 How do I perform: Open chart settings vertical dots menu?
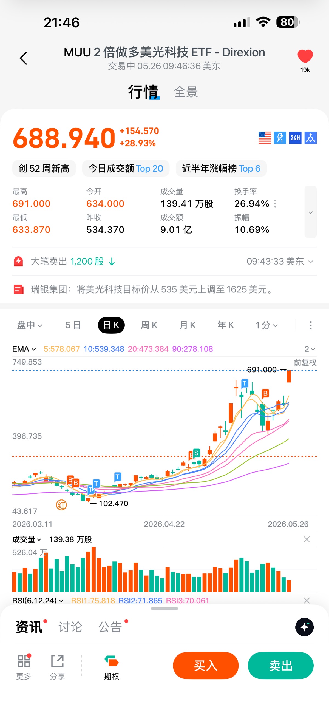310,325
